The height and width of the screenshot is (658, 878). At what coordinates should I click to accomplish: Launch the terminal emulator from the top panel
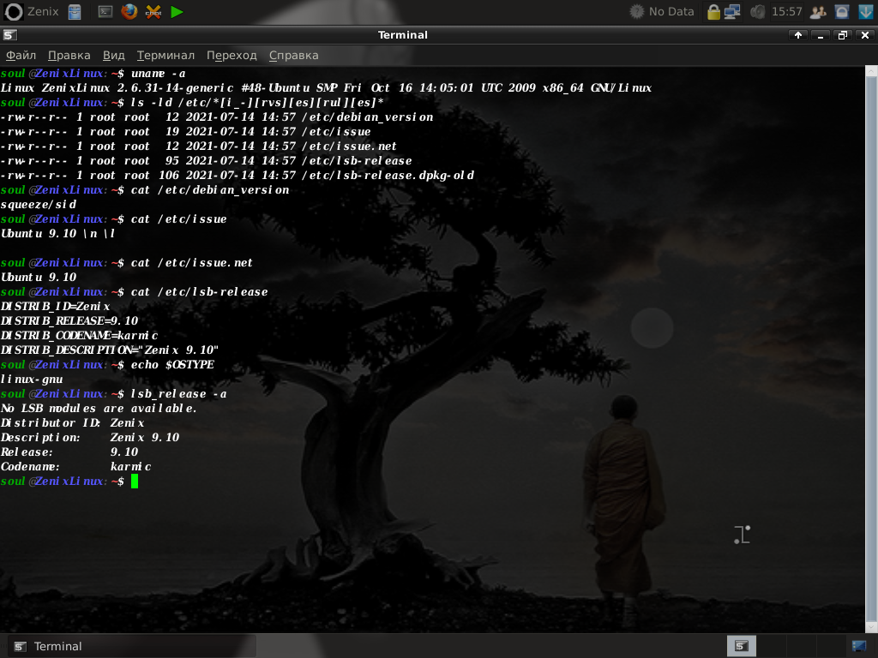(x=105, y=12)
